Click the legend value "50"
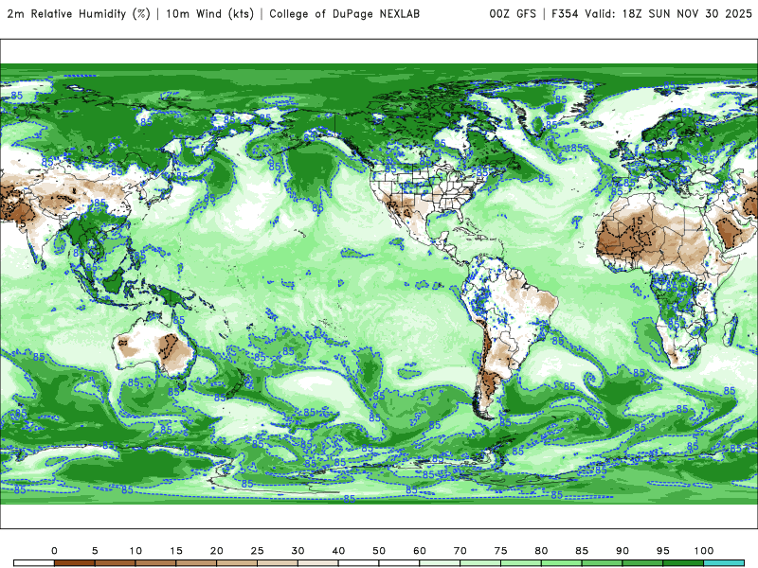 coord(379,551)
